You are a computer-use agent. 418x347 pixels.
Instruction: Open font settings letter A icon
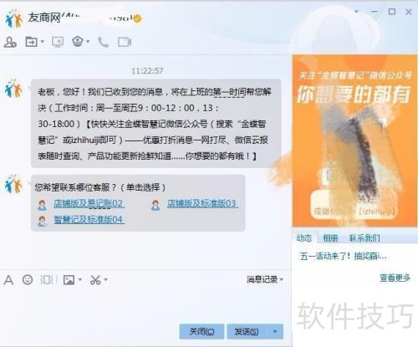pos(8,280)
